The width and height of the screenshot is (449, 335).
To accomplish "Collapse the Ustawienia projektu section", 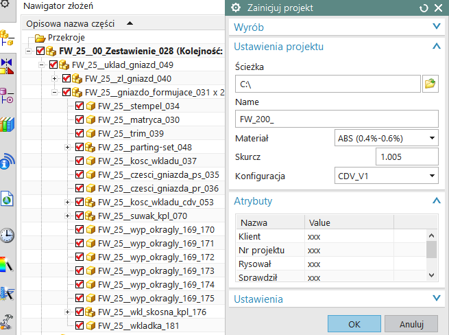I will pos(337,46).
